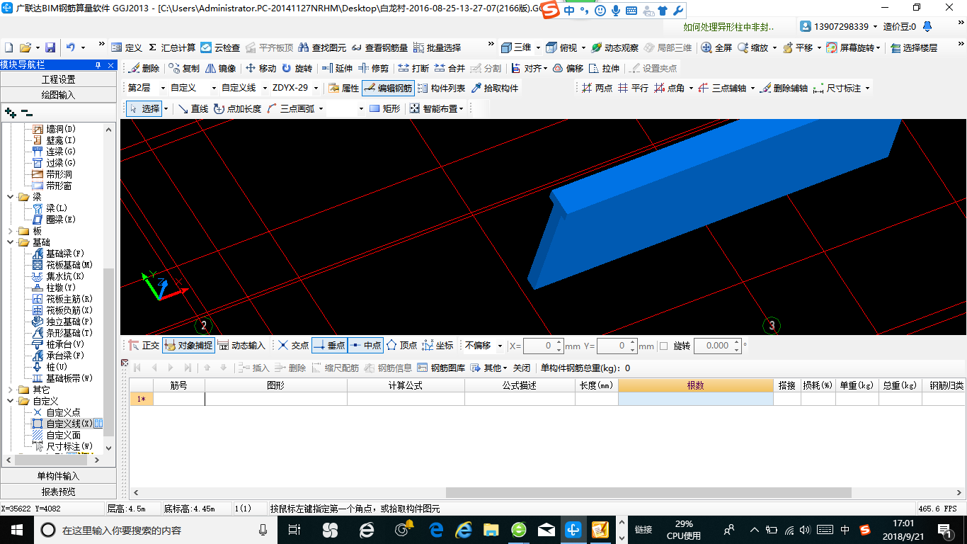The image size is (967, 544).
Task: Click taskbar search box
Action: pos(155,530)
